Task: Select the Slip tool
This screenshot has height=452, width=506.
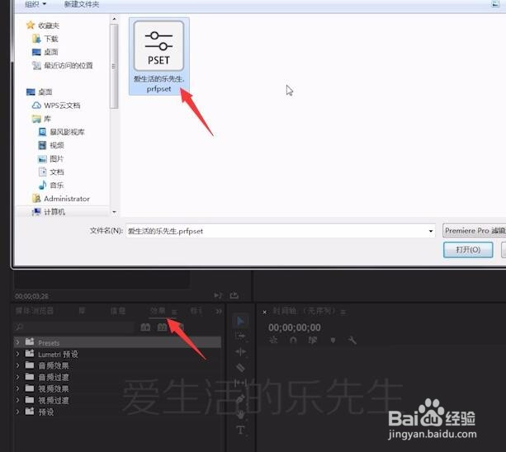Action: [x=240, y=383]
